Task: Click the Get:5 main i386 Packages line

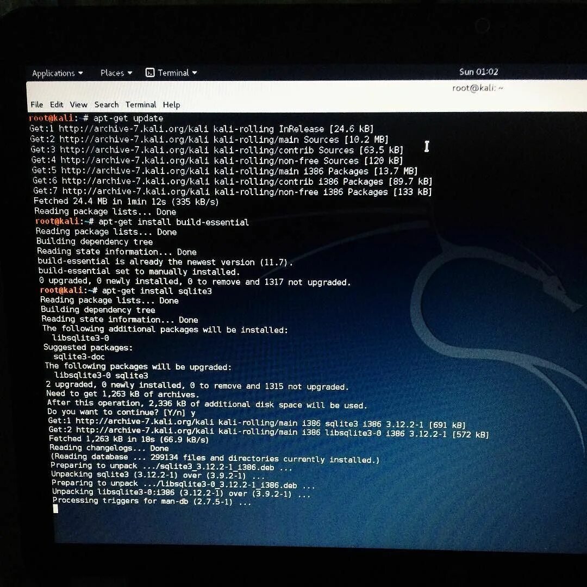Action: [224, 171]
